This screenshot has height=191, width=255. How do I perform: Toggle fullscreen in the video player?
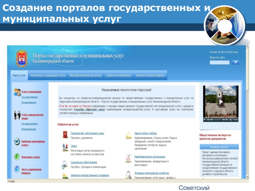click(x=230, y=120)
